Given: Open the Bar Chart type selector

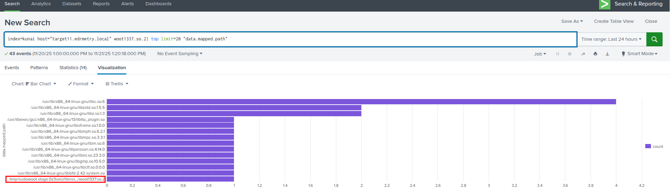Looking at the screenshot, I should click(x=34, y=84).
